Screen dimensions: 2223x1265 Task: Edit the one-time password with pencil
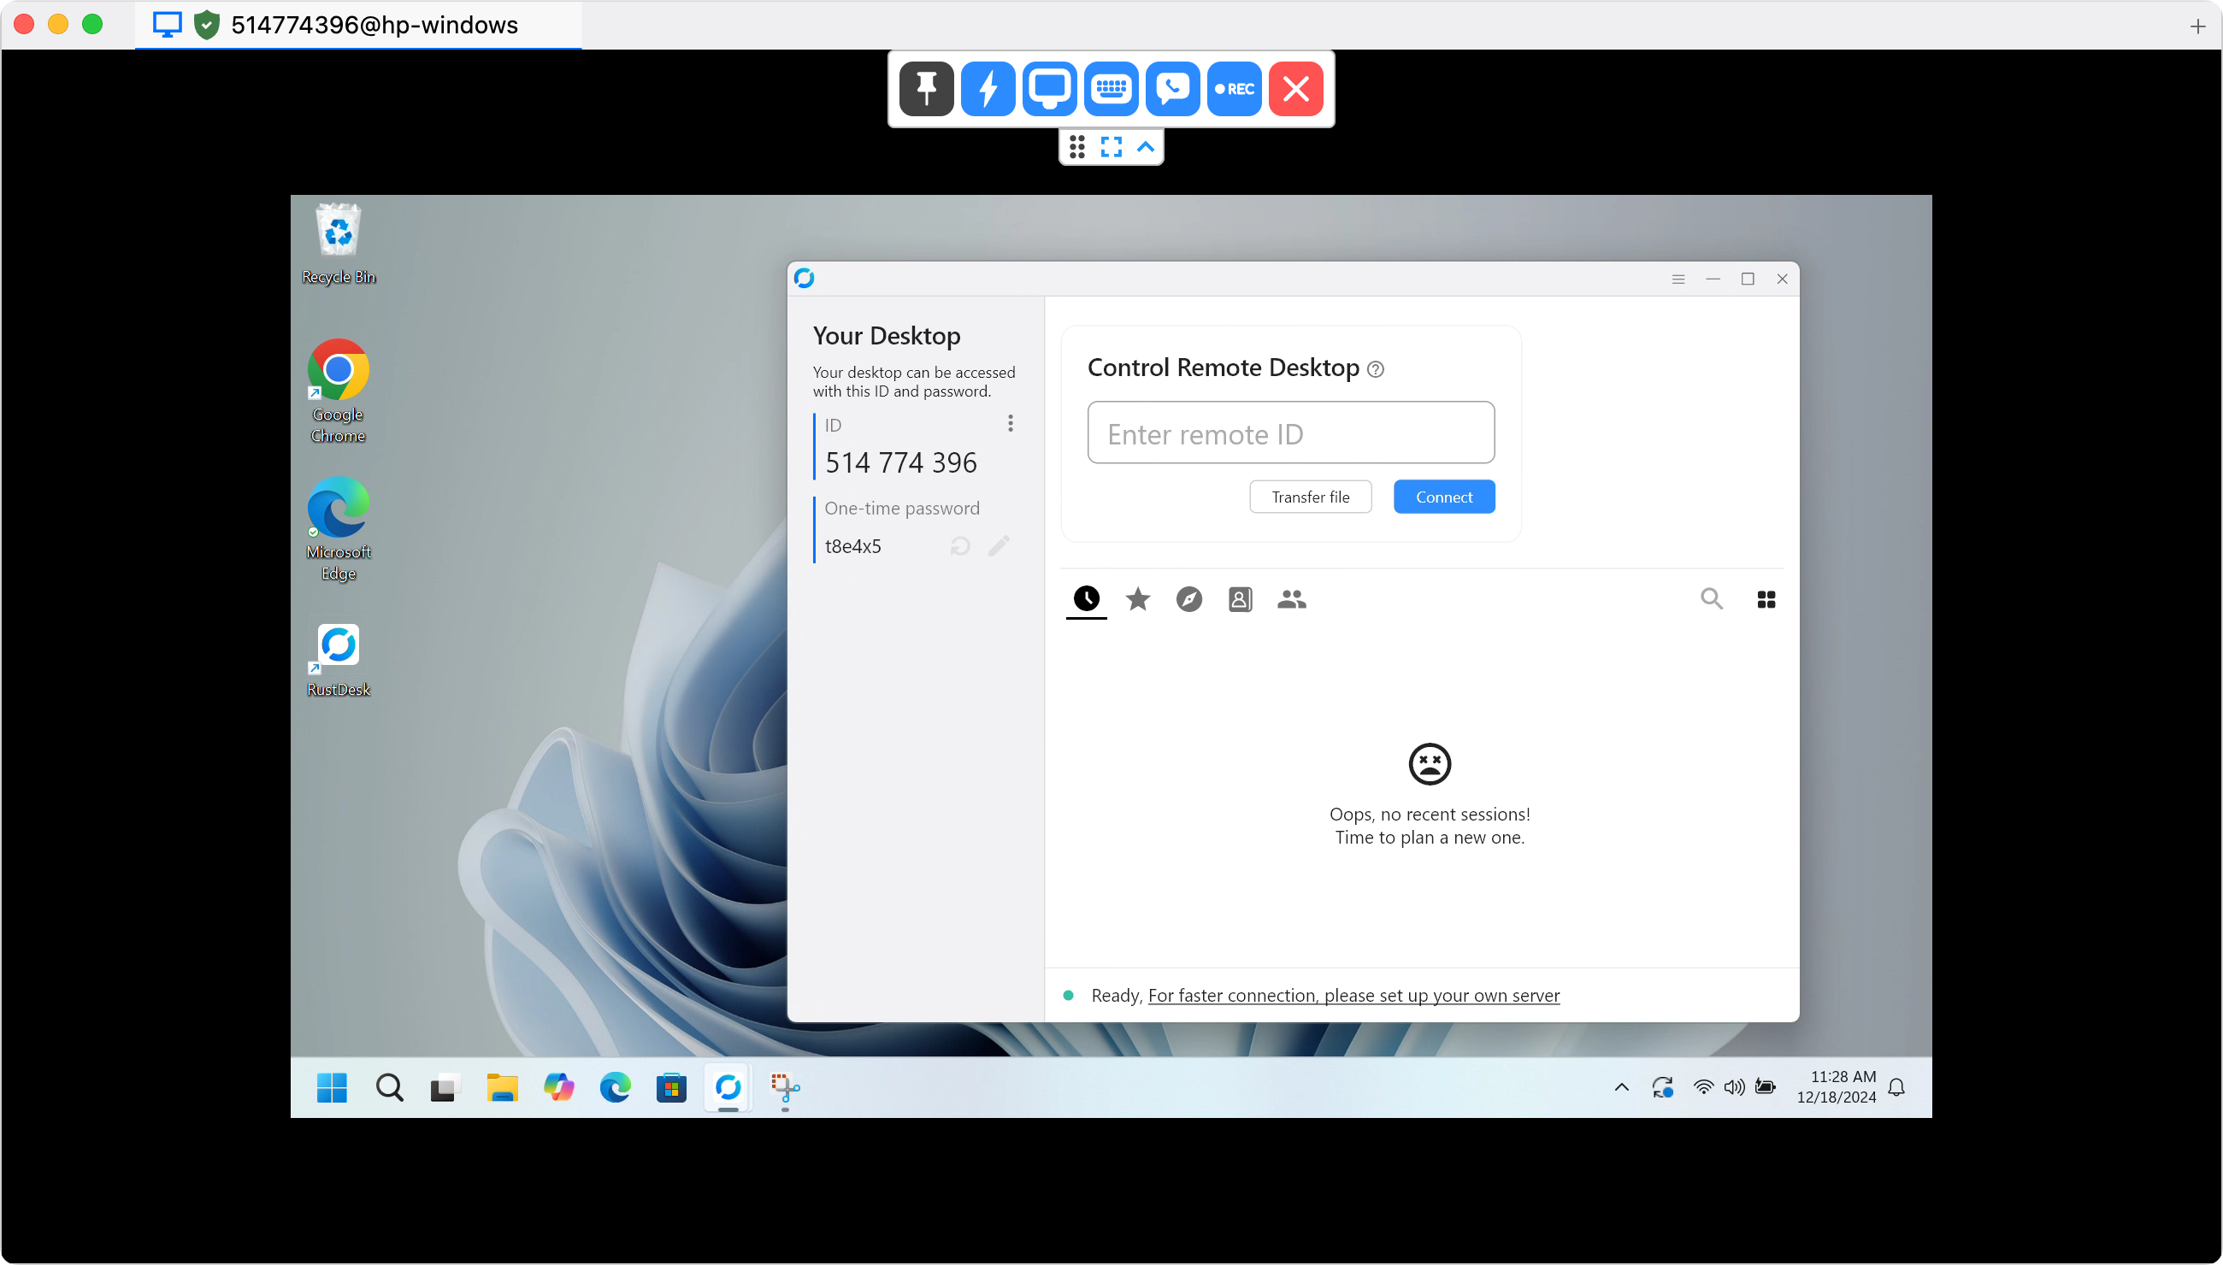(999, 545)
